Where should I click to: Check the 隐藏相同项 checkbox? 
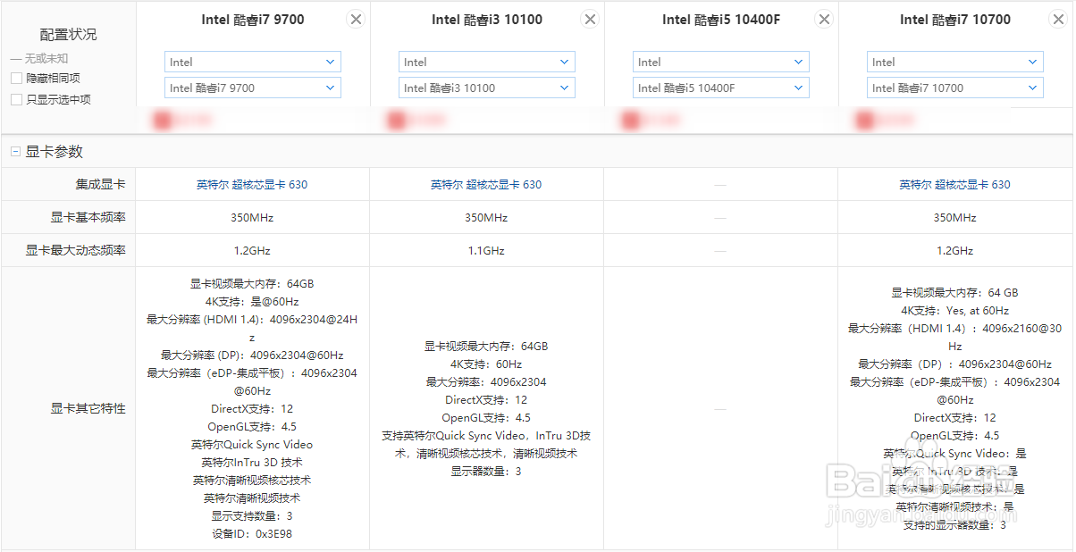coord(16,79)
